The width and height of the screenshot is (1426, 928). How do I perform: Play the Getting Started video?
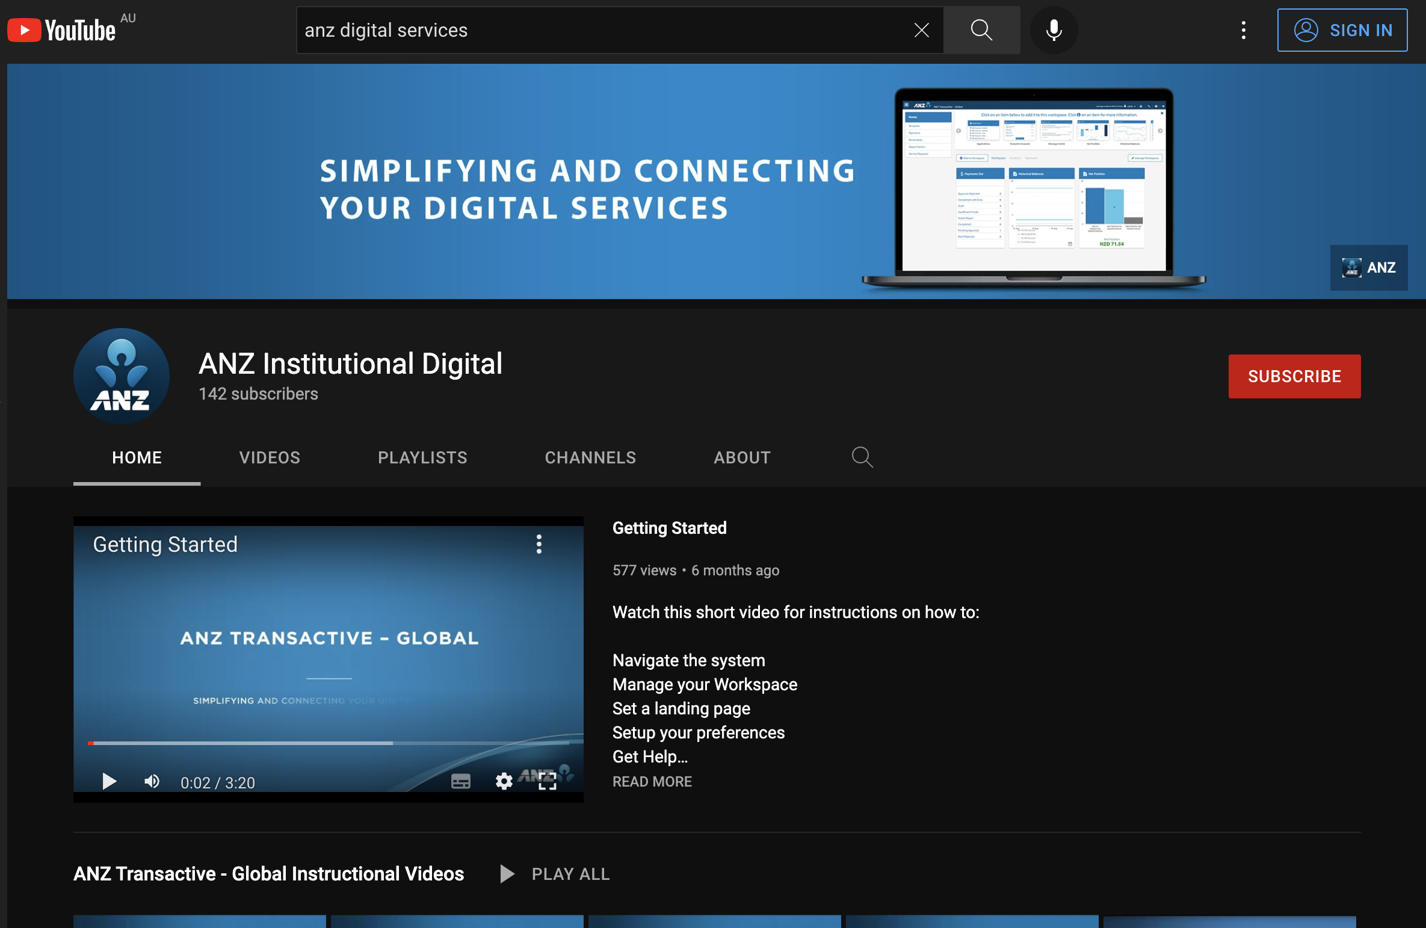pos(109,782)
